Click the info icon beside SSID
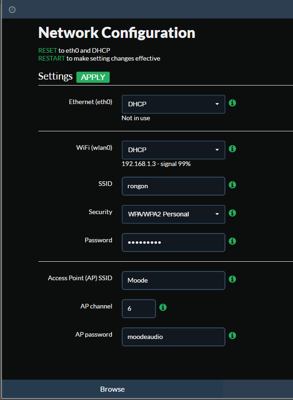Screen dimensions: 293x400 (x=232, y=185)
